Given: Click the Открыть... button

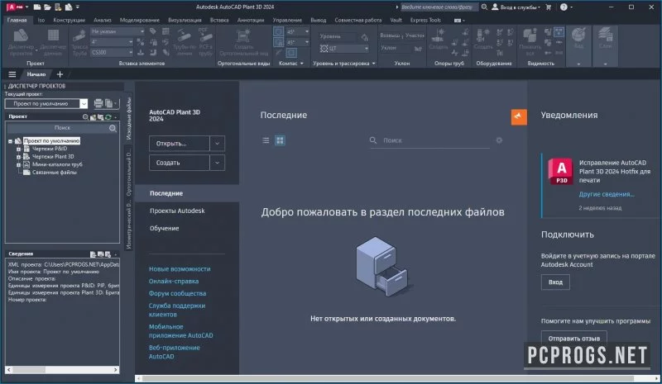Looking at the screenshot, I should pos(180,144).
